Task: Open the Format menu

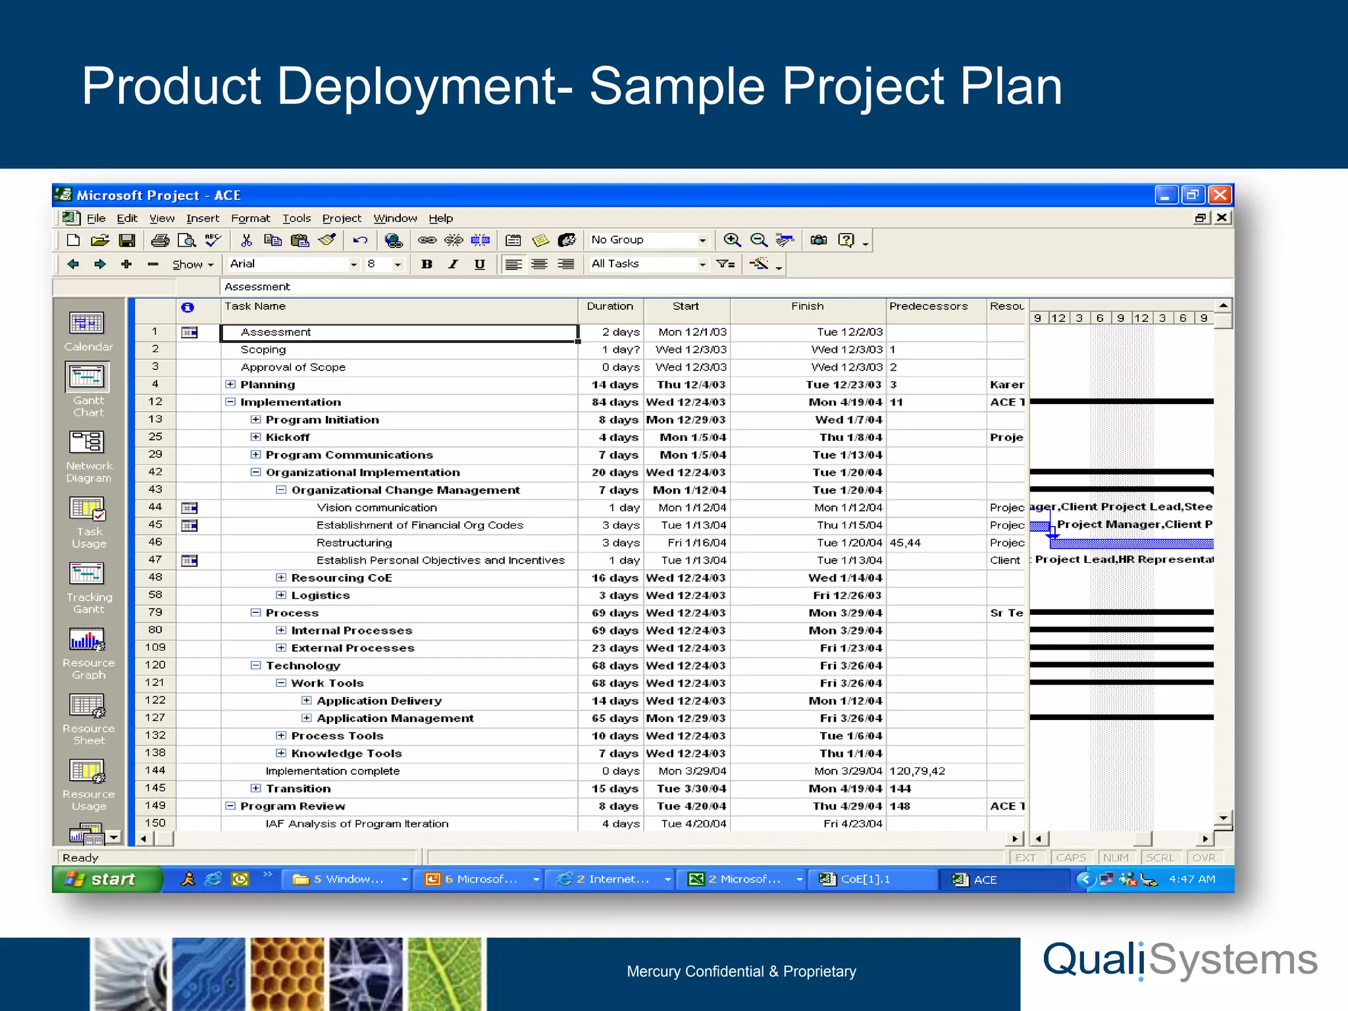Action: [x=250, y=218]
